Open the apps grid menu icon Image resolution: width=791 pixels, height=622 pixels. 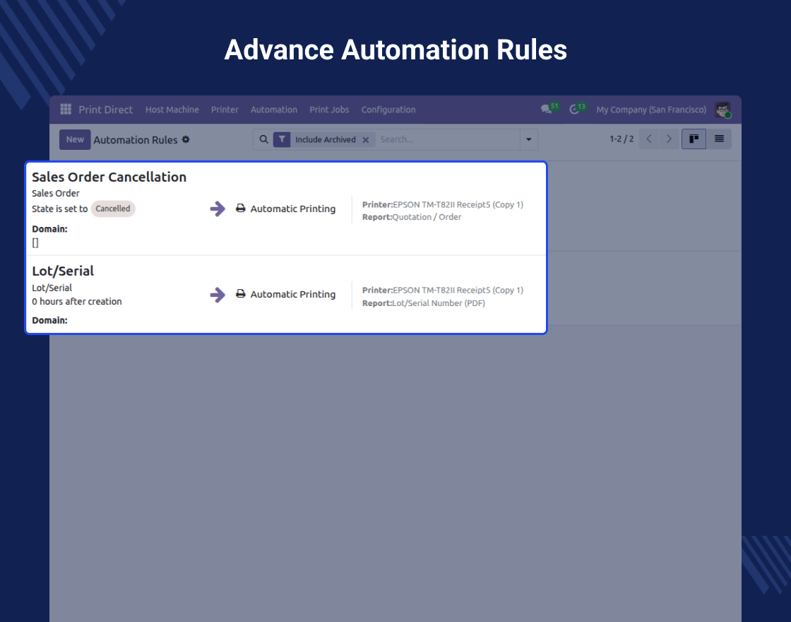[66, 110]
